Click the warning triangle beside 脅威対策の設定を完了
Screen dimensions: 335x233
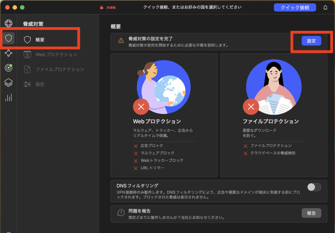(121, 41)
